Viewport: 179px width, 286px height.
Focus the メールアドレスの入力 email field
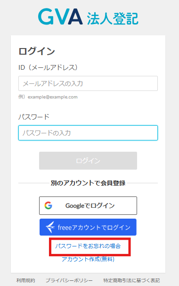click(x=88, y=83)
